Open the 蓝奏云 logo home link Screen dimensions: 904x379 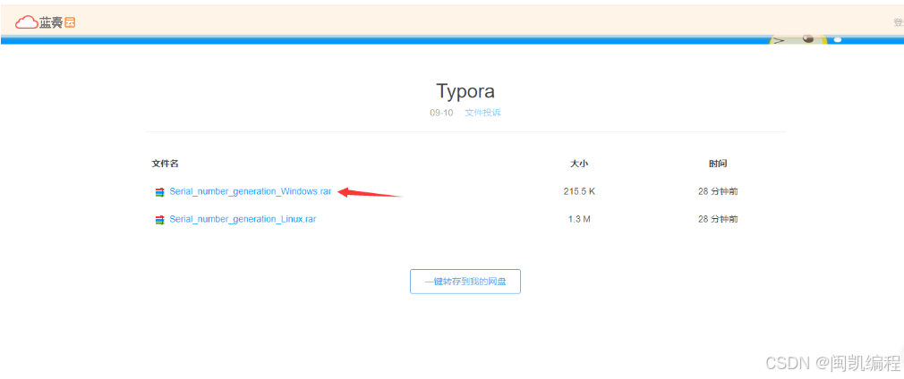46,22
